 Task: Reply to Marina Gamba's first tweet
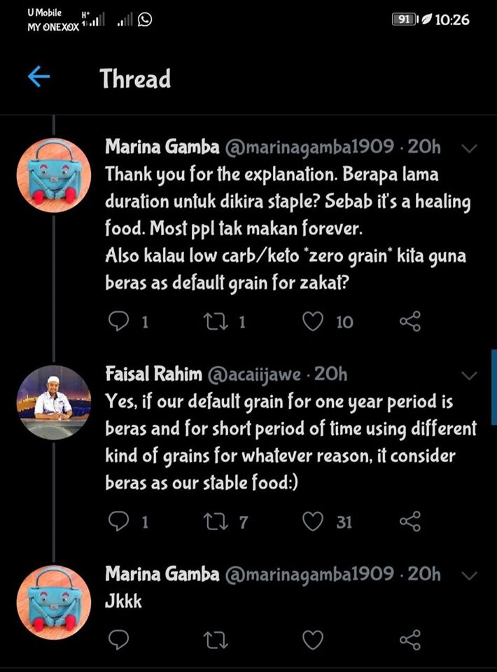(x=121, y=321)
